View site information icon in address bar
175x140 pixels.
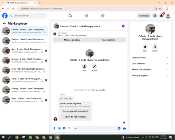tap(19, 9)
